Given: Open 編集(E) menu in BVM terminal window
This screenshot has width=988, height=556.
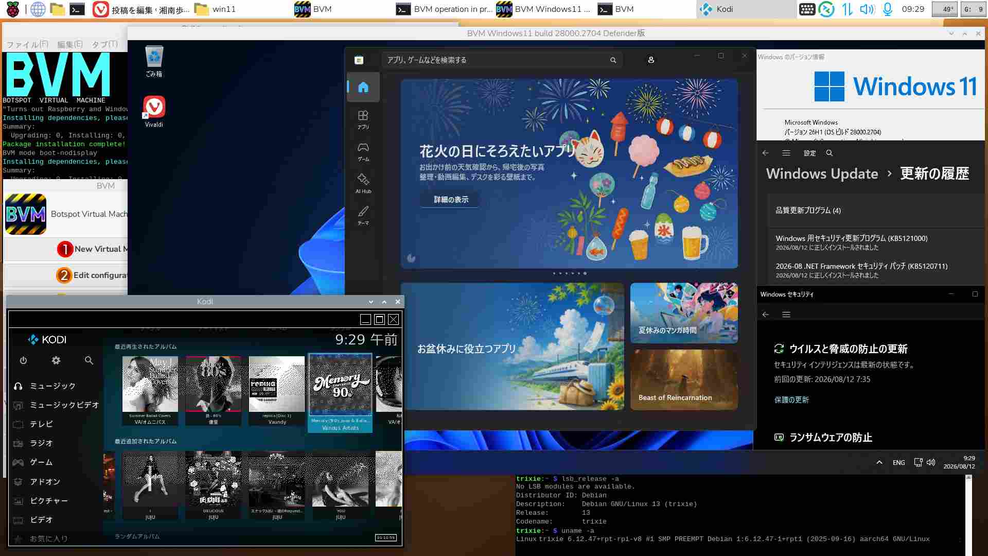Looking at the screenshot, I should (x=69, y=44).
